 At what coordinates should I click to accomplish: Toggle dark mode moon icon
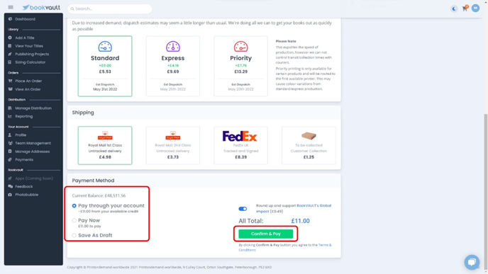pos(454,8)
